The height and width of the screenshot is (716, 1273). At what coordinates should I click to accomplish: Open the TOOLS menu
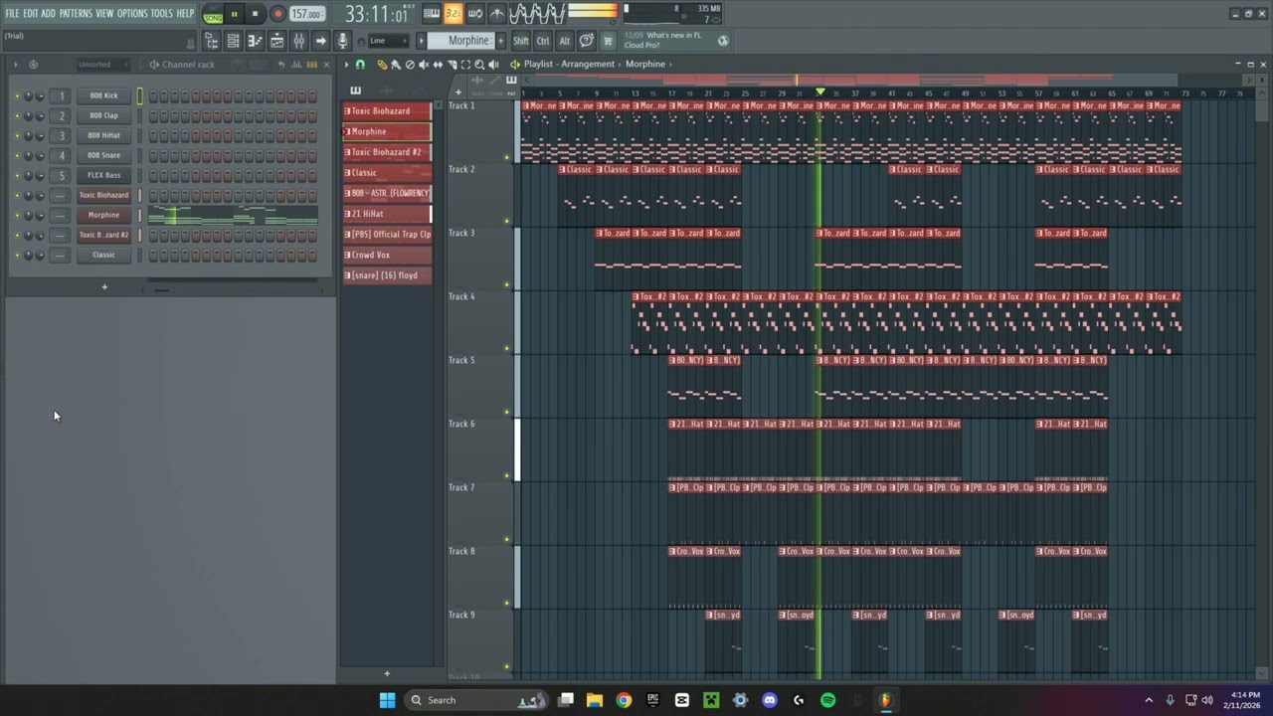161,14
